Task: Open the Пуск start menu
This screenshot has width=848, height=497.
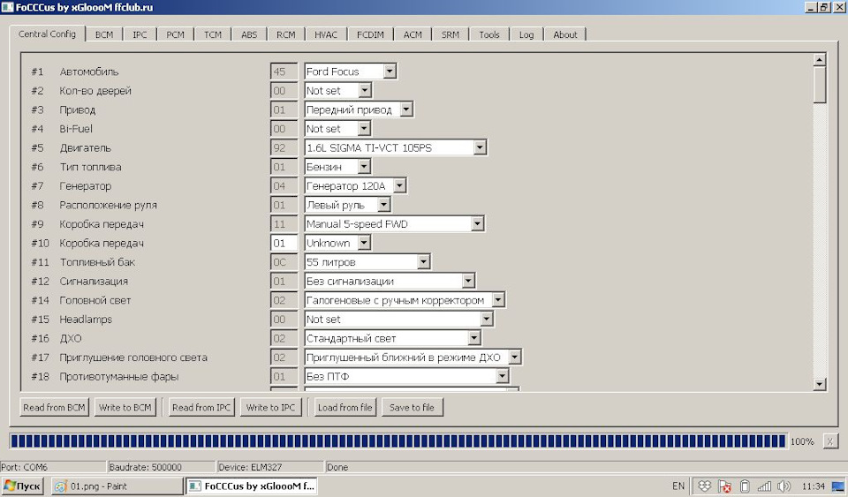Action: pyautogui.click(x=23, y=486)
